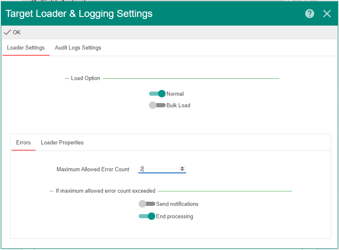Open the Loader Properties sub-tab
The height and width of the screenshot is (250, 339).
[x=62, y=142]
